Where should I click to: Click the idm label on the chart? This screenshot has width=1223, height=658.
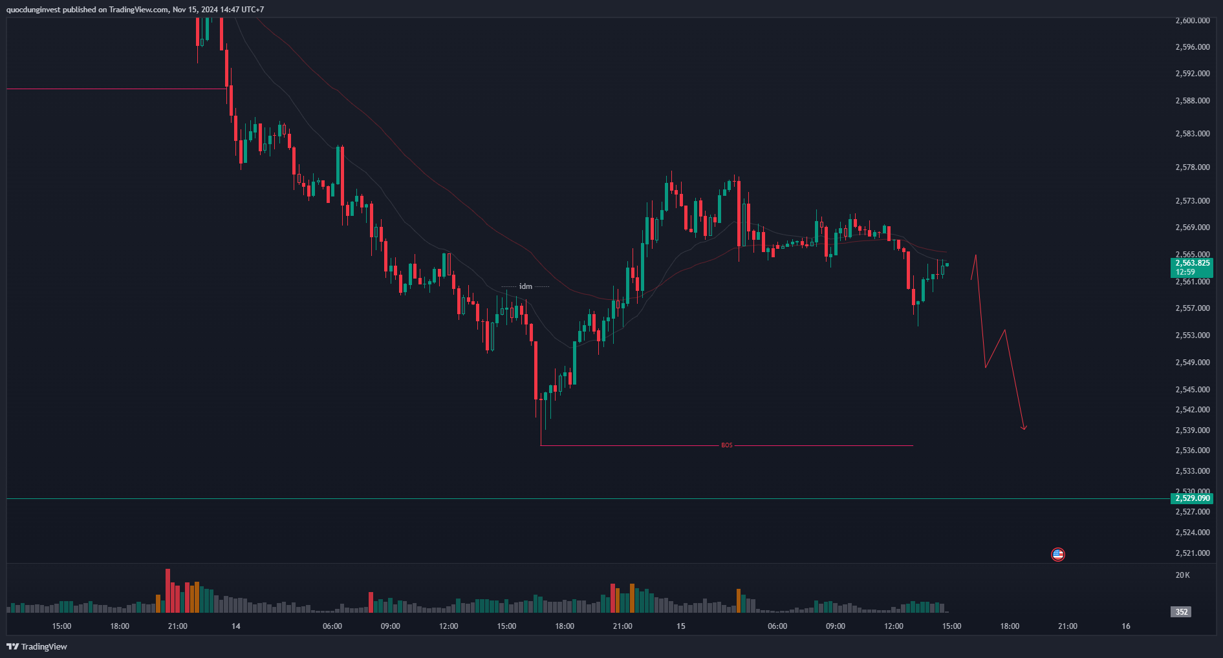pyautogui.click(x=526, y=286)
